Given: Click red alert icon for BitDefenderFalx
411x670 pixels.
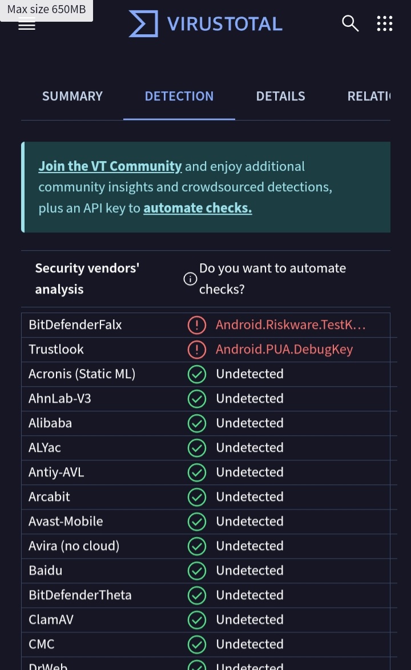Looking at the screenshot, I should click(x=197, y=325).
